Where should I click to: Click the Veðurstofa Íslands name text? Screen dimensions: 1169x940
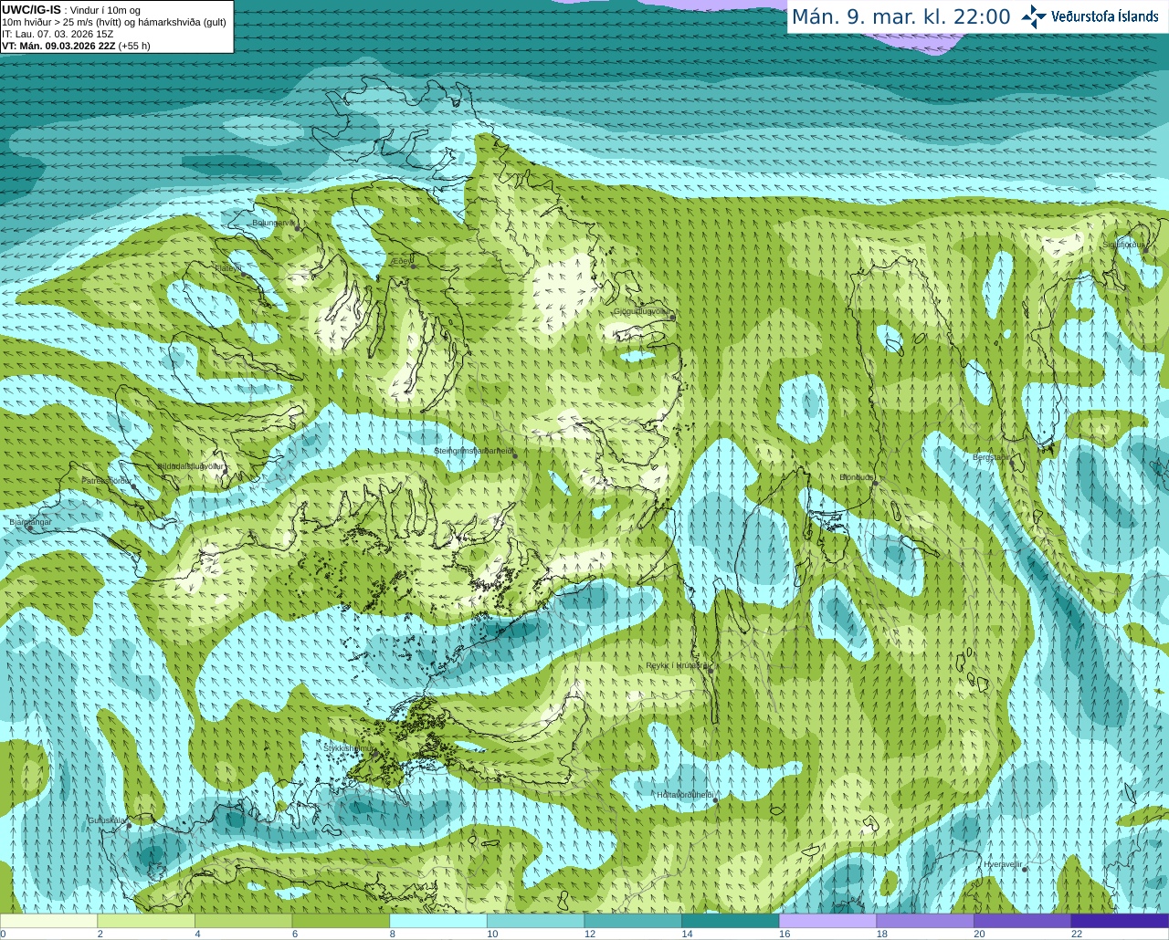(x=1105, y=16)
